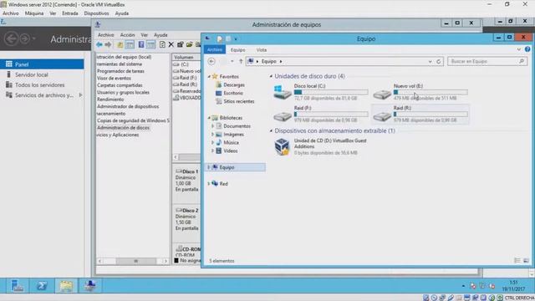535x301 pixels.
Task: Select Raid (F:) drive icon
Action: [283, 116]
